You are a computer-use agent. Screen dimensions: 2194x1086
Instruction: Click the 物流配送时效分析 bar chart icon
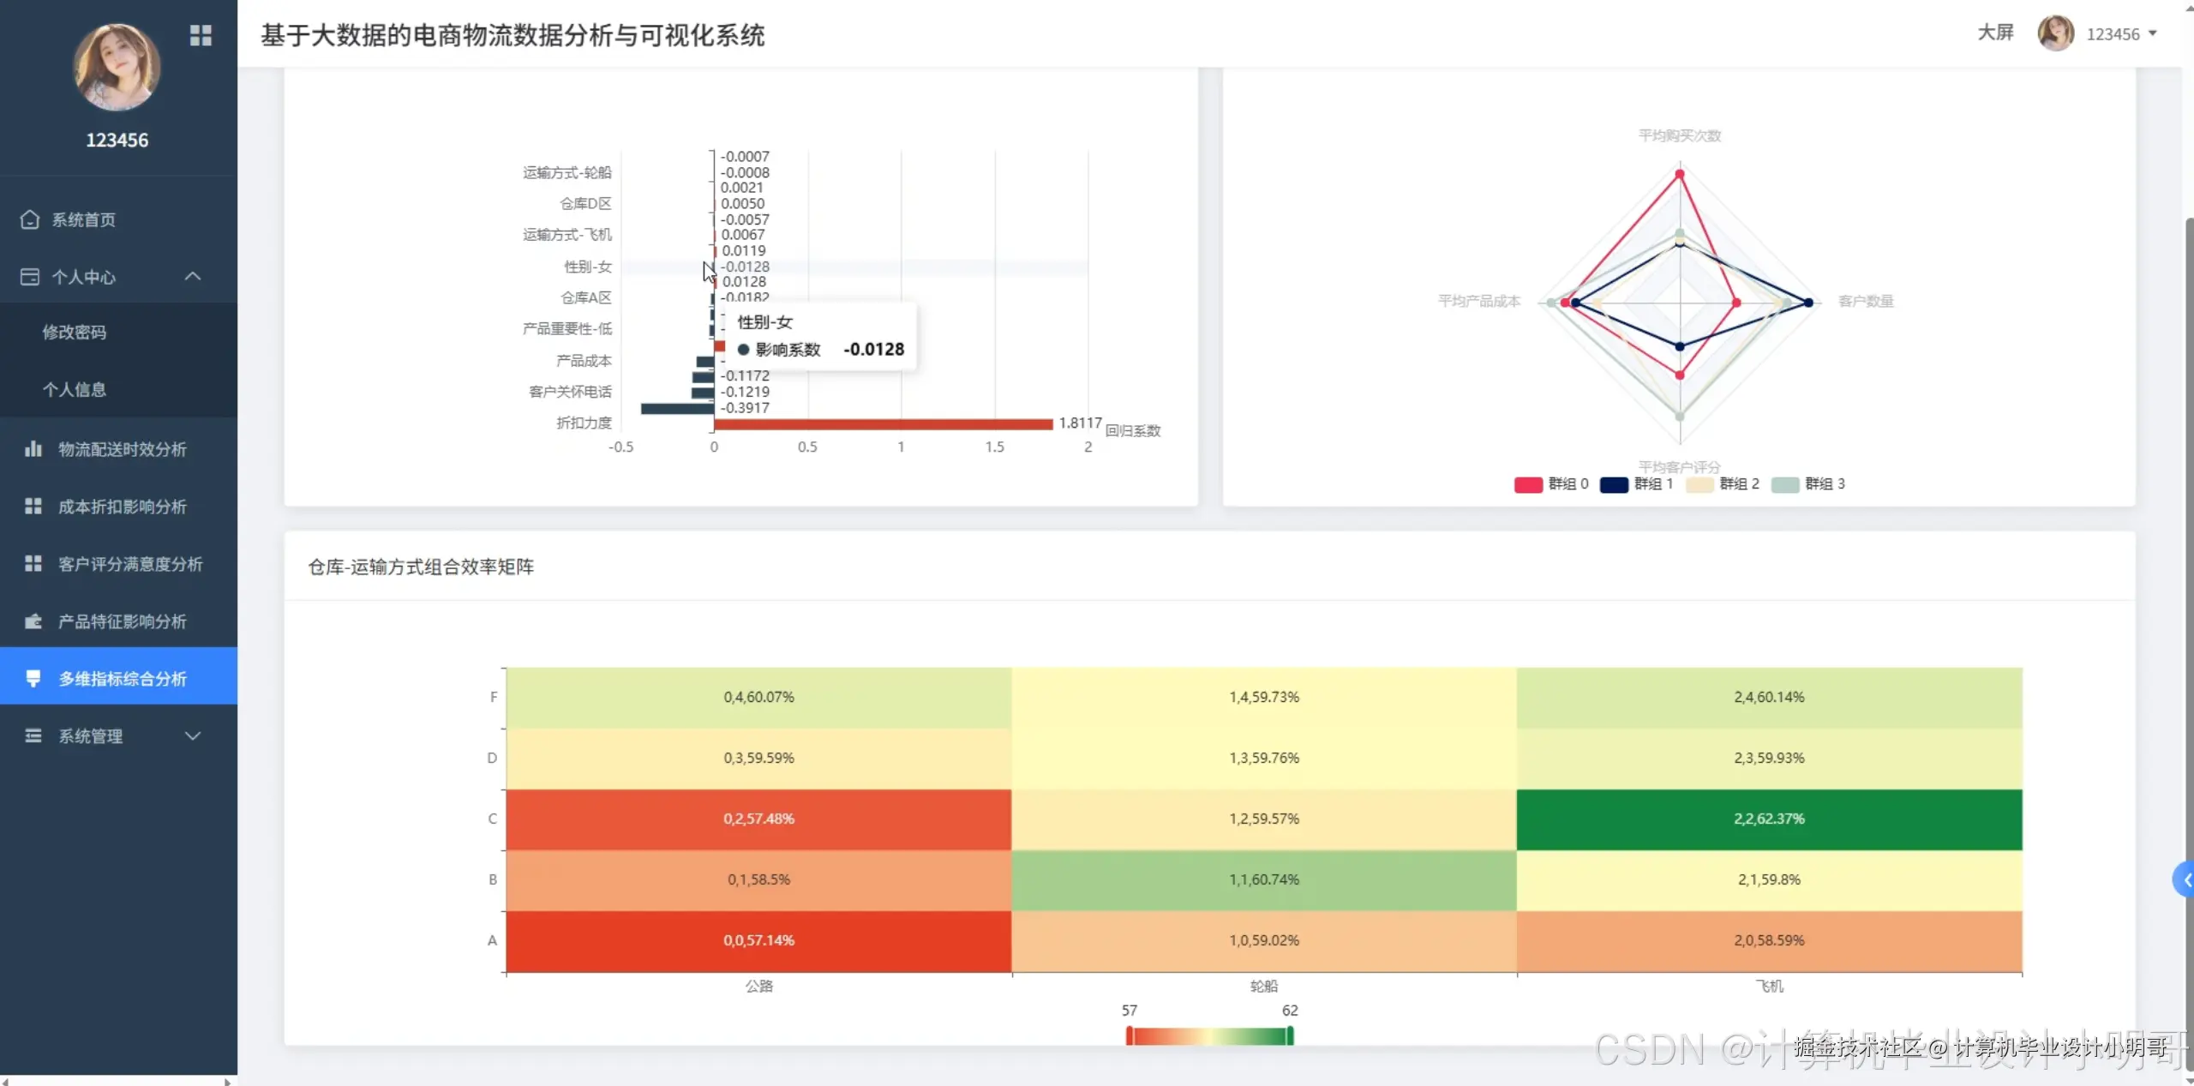(x=33, y=449)
